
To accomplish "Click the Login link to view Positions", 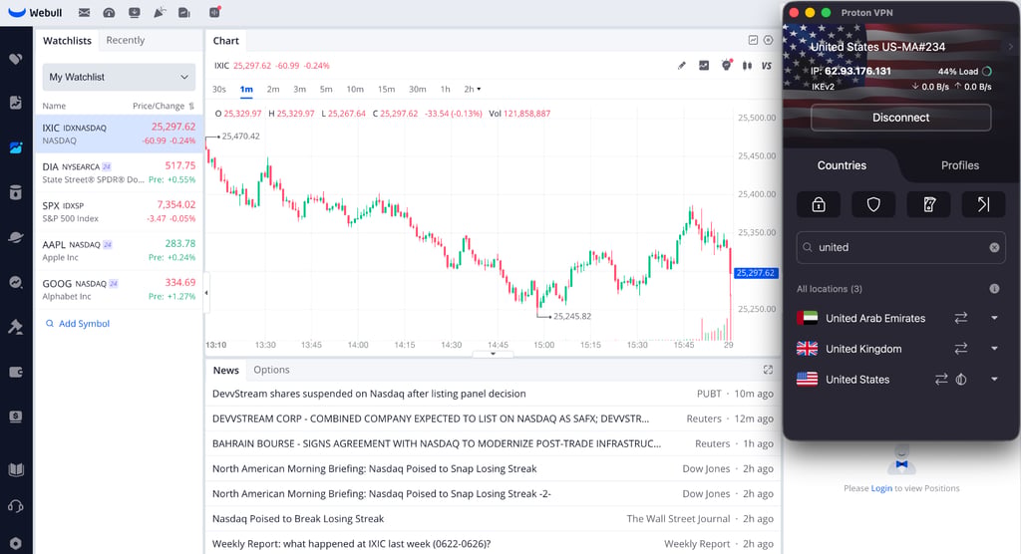I will coord(881,488).
